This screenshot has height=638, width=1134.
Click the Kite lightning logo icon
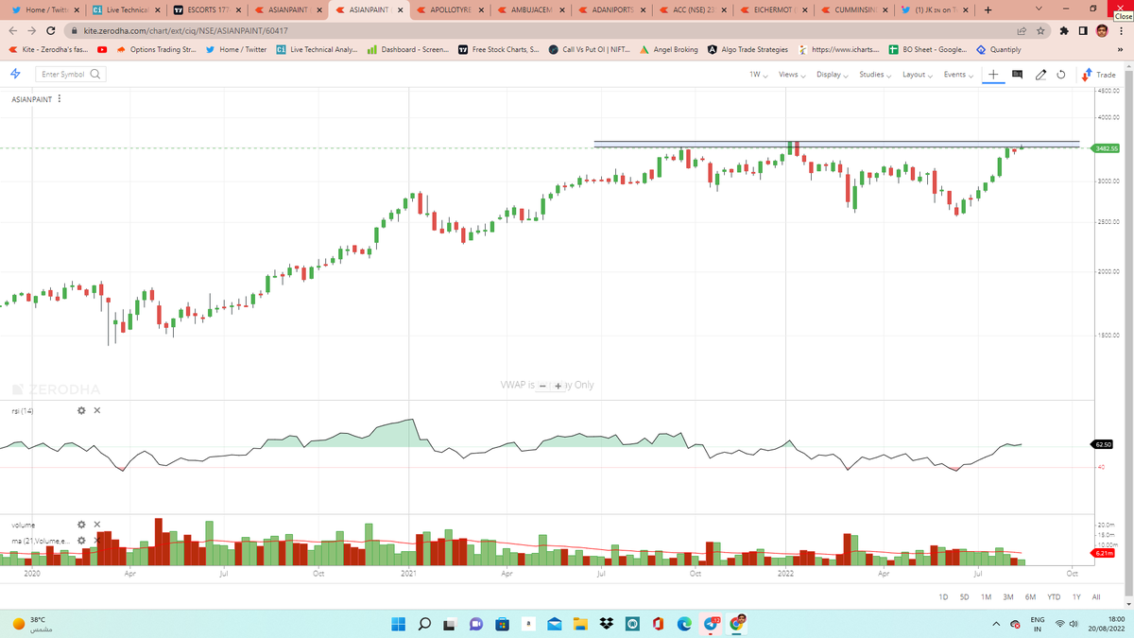pos(17,74)
